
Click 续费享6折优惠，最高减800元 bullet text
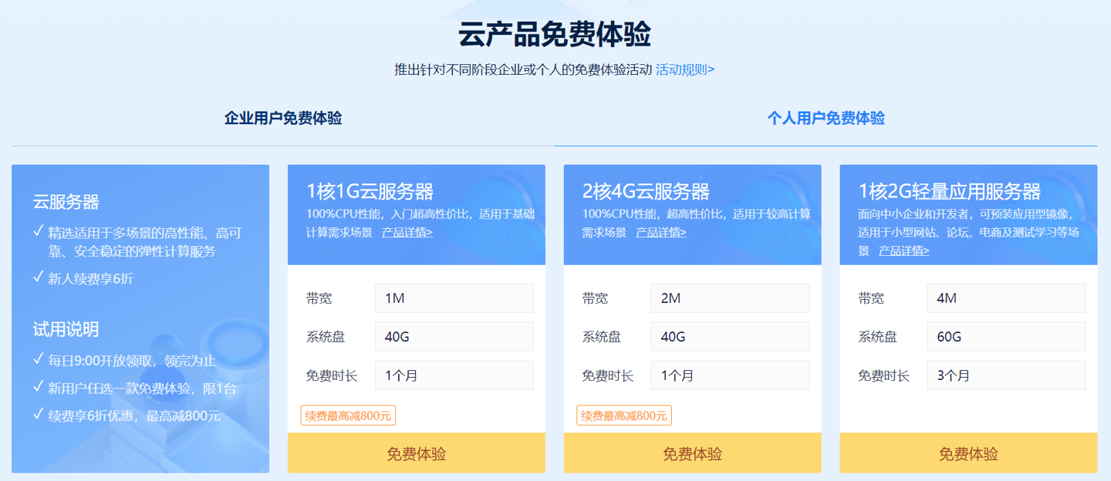tap(135, 415)
